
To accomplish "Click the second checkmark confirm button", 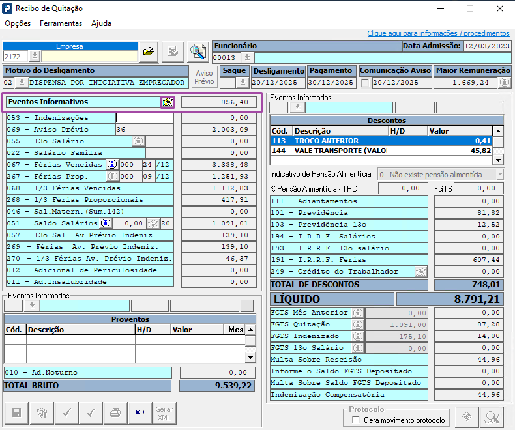I will [x=91, y=412].
